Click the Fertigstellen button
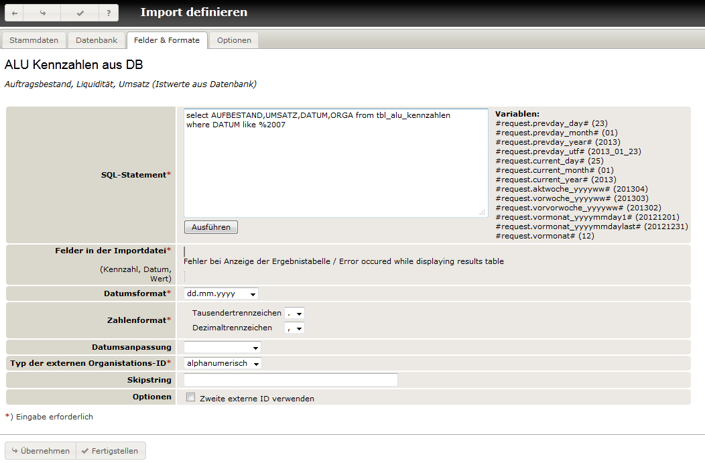 click(111, 451)
